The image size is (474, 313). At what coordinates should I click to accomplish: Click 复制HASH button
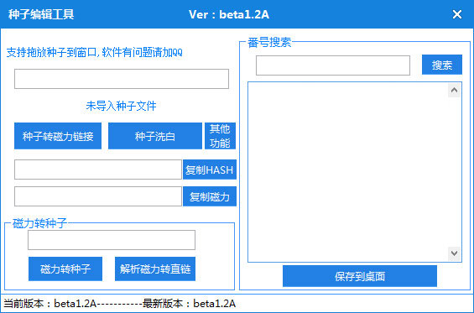point(210,170)
